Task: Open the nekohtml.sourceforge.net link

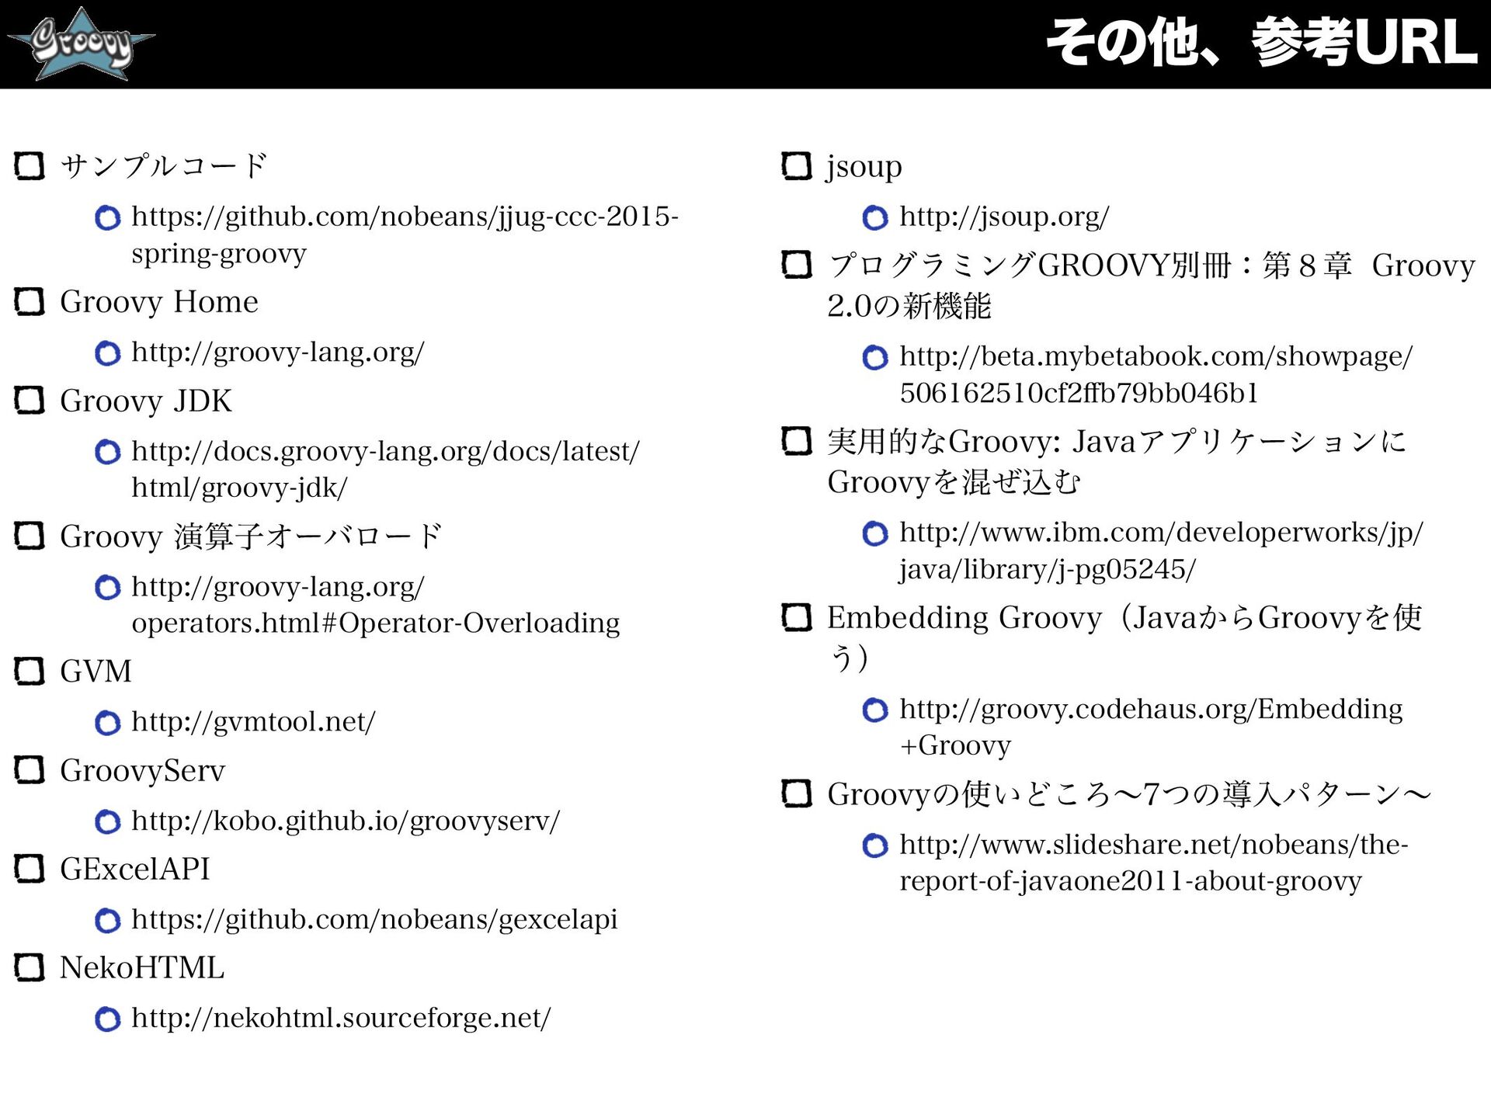Action: tap(341, 1018)
